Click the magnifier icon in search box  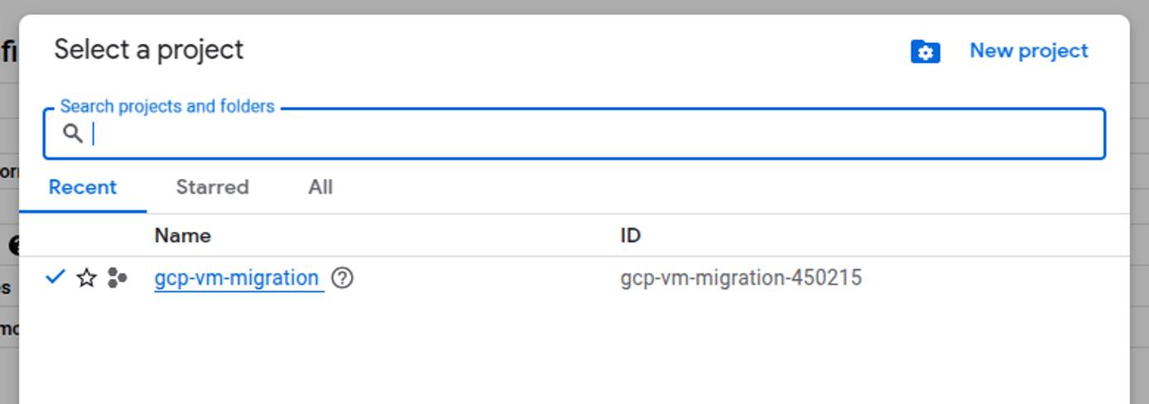(x=73, y=133)
